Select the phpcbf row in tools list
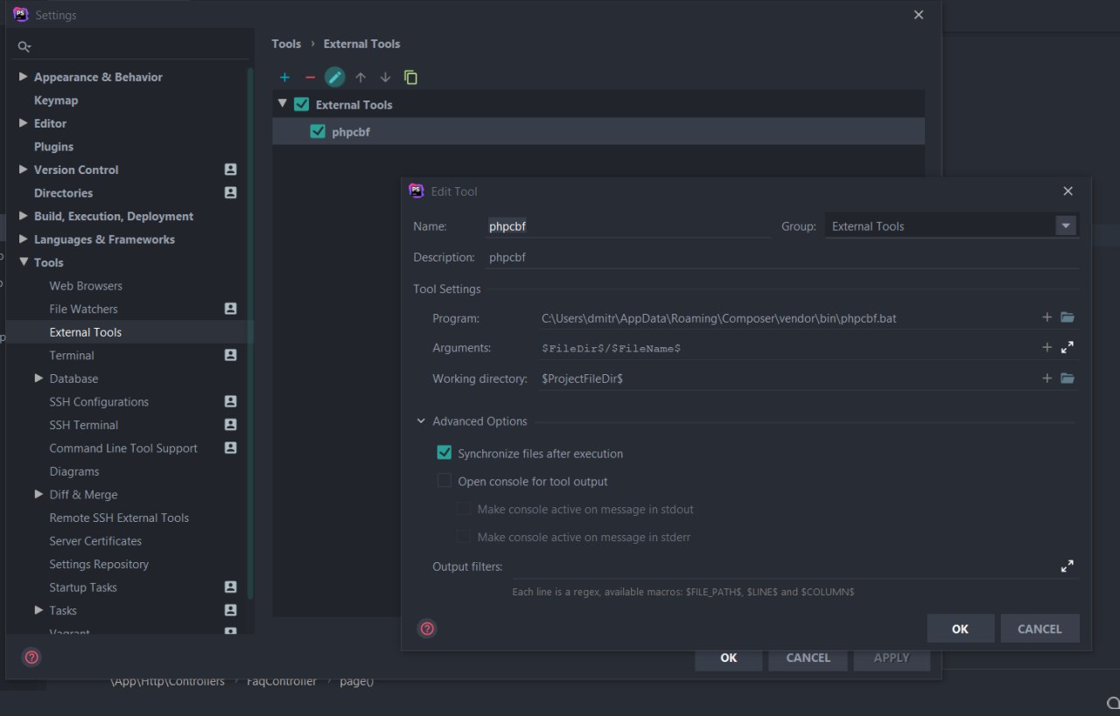The width and height of the screenshot is (1120, 716). tap(598, 132)
